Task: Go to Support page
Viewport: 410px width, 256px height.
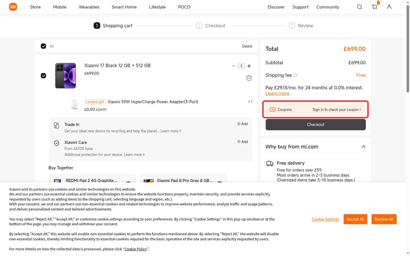Action: [x=300, y=7]
